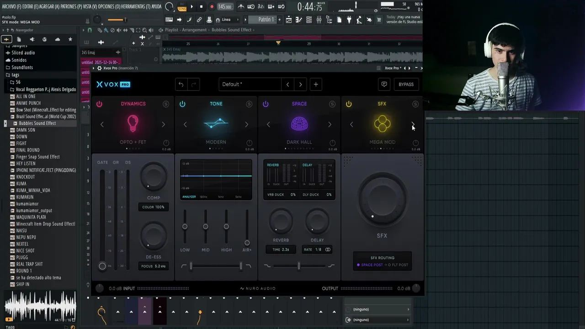Open Xvox feedback chat icon
Image resolution: width=585 pixels, height=329 pixels.
coord(384,85)
